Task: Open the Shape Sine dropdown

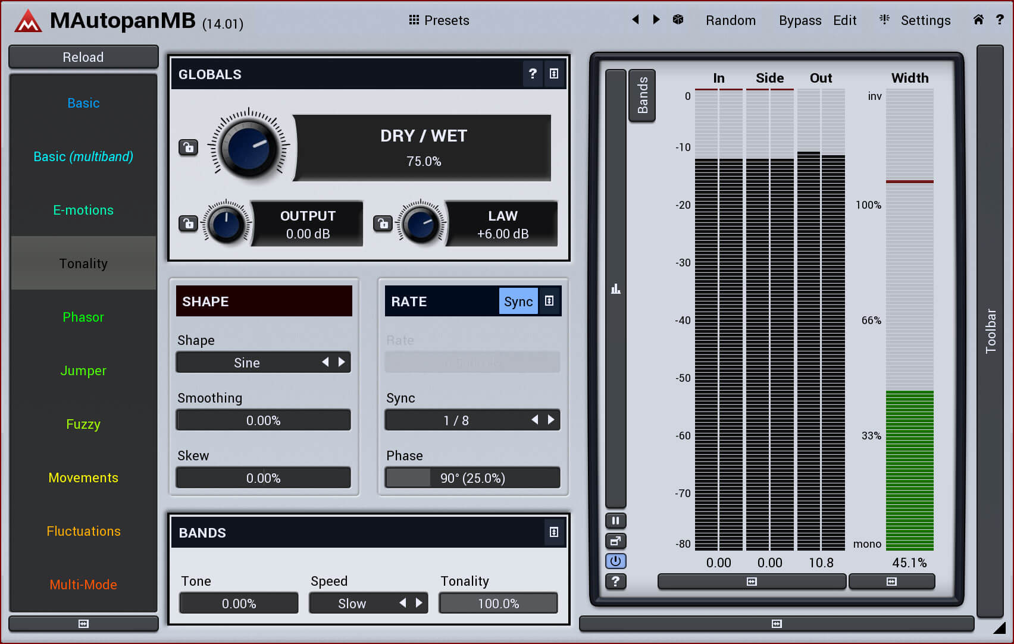Action: tap(263, 362)
